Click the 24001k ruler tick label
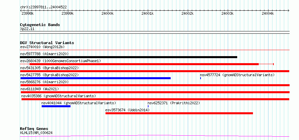Image resolution: width=299 pixels, height=140 pixels. (148, 13)
